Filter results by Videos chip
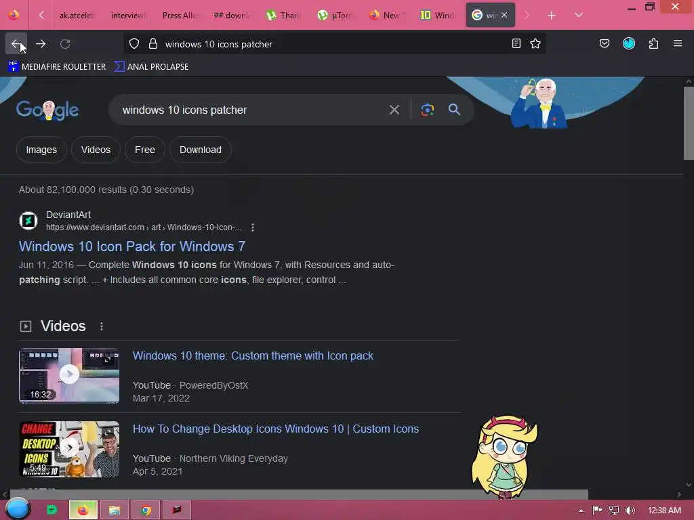Image resolution: width=694 pixels, height=520 pixels. pyautogui.click(x=96, y=150)
